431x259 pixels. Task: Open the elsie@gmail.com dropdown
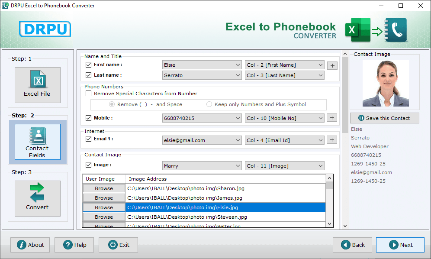point(202,140)
